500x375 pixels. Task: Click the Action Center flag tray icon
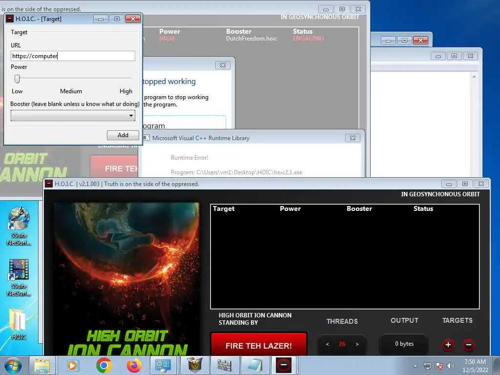point(439,366)
